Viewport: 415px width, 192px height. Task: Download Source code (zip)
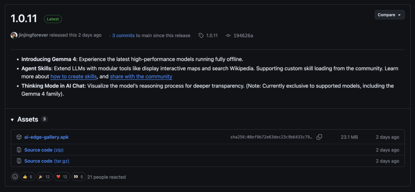[44, 150]
